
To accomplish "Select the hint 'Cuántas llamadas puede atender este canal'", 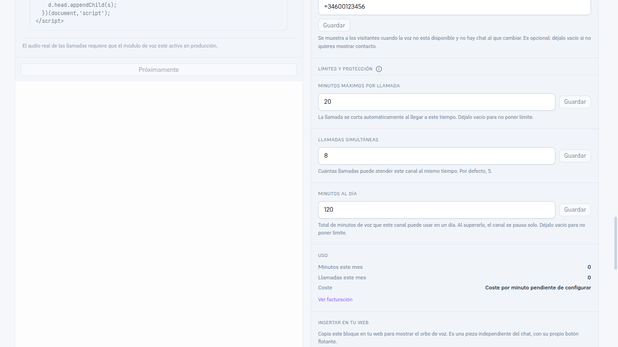I will pos(405,171).
